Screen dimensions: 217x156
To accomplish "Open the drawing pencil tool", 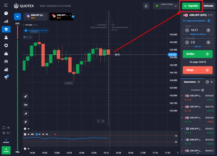I will point(26,96).
